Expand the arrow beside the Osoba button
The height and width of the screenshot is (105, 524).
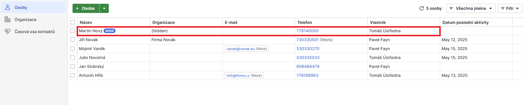104,8
